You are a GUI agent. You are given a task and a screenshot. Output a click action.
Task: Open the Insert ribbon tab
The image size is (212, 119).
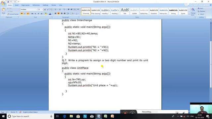(17, 5)
